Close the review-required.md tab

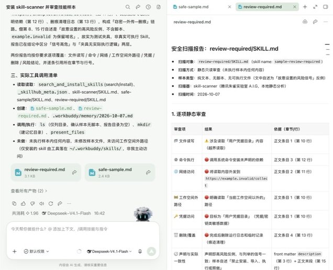tap(295, 7)
